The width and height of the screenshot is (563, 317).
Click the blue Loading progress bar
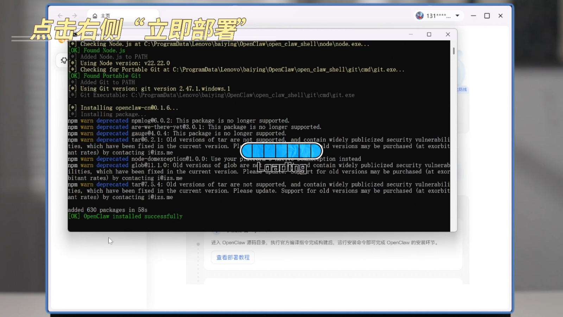tap(281, 151)
